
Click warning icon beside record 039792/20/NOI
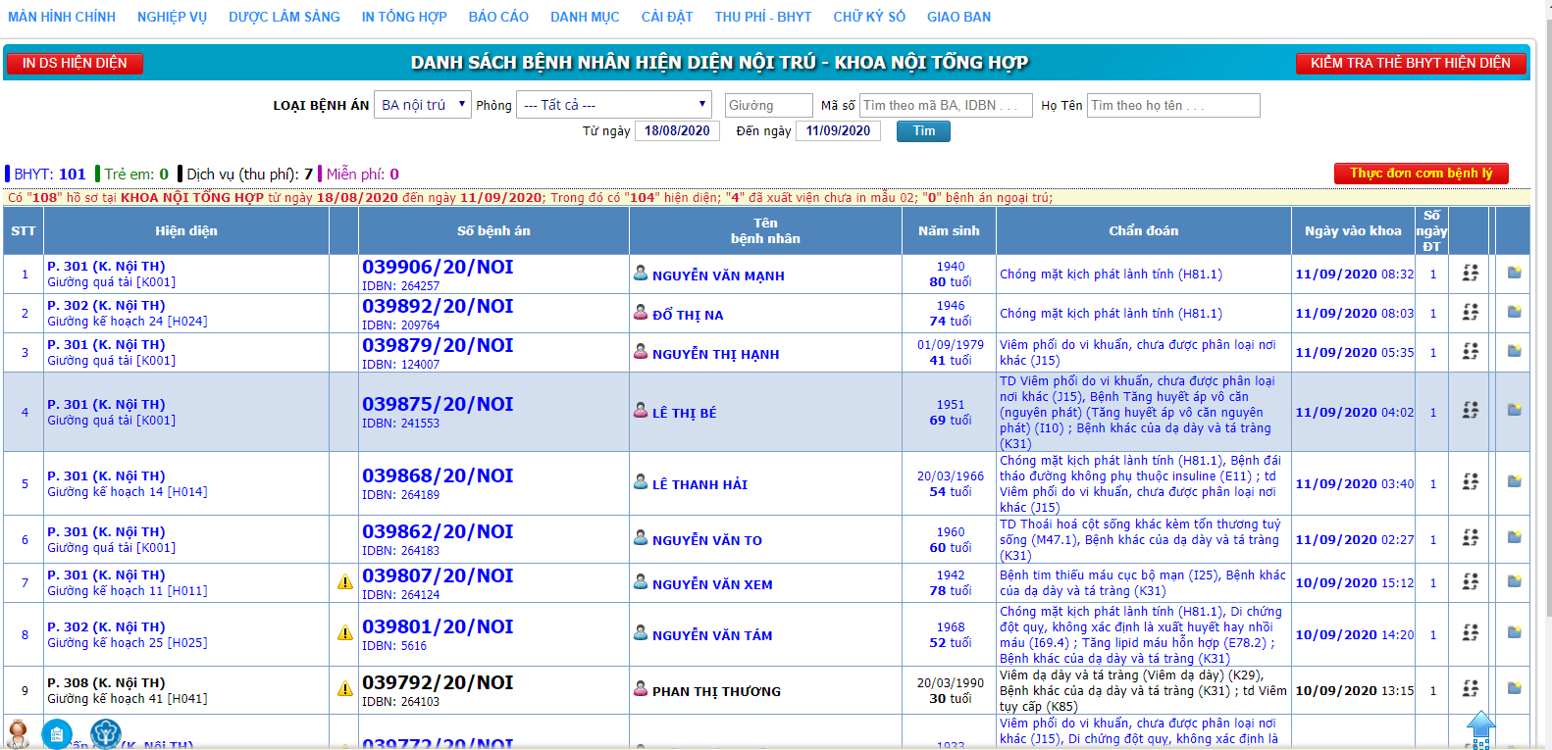coord(345,689)
